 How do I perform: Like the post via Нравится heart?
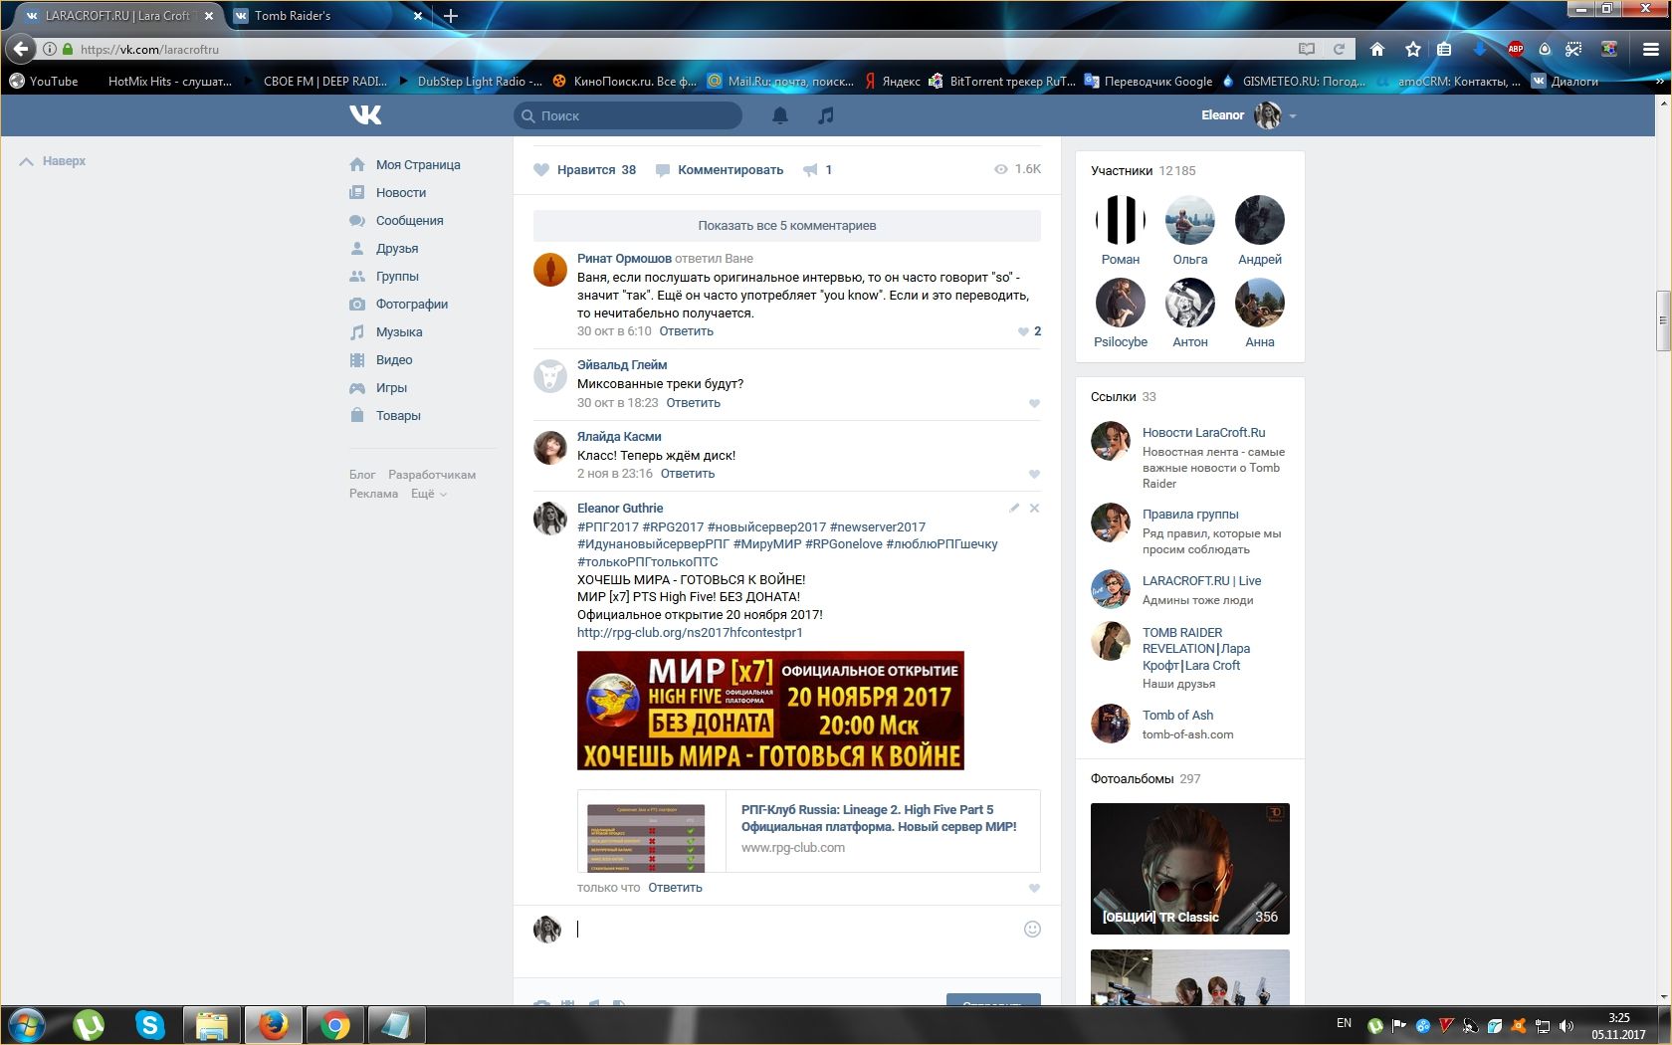click(x=542, y=170)
